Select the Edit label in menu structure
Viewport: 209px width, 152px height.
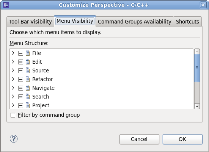tap(37, 62)
